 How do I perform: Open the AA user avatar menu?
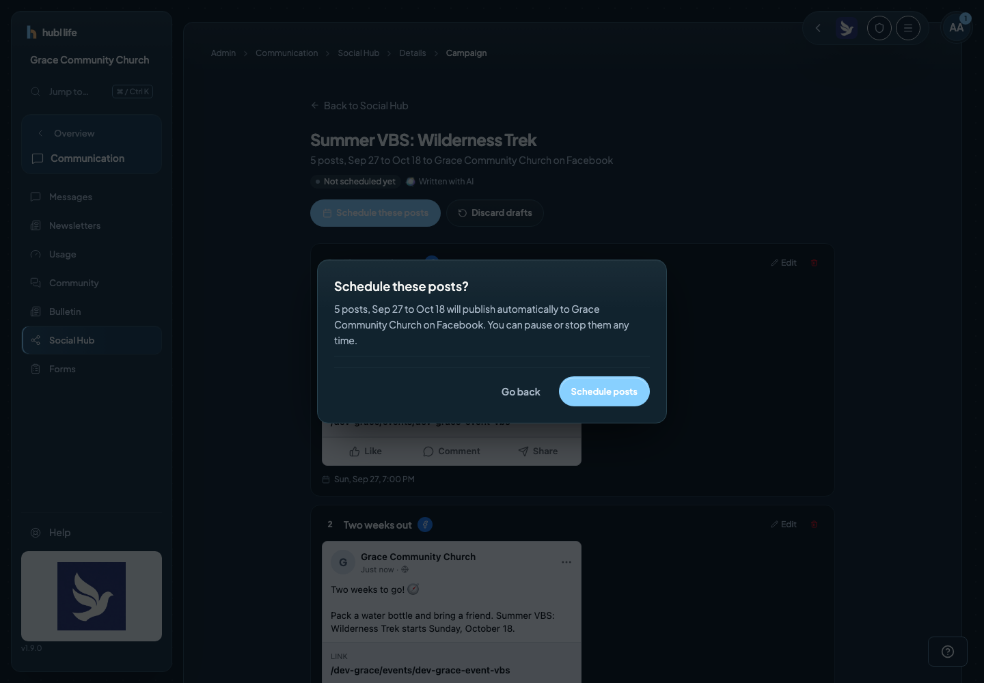[x=957, y=28]
